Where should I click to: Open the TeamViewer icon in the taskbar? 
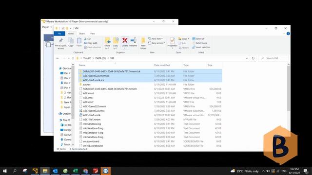[x=105, y=171]
